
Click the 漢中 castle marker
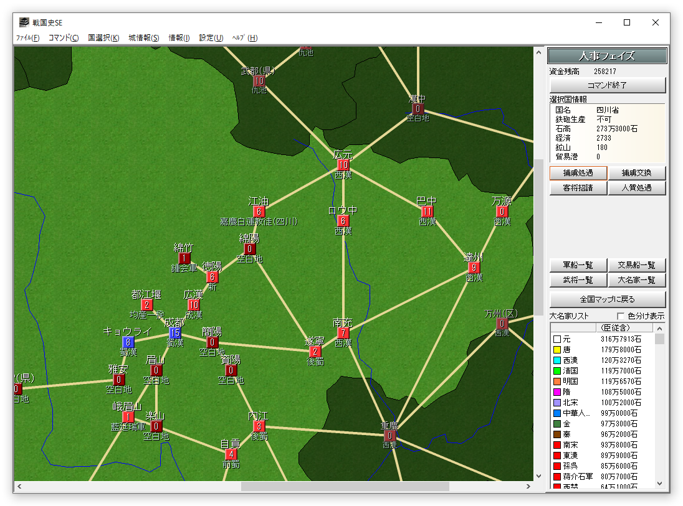[x=418, y=109]
